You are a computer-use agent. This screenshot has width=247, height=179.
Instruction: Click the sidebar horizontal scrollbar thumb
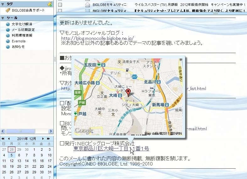tap(20, 131)
